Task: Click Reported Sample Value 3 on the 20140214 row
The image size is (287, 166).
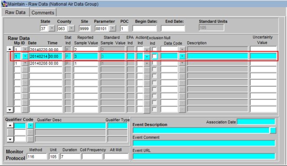Action: (86, 56)
